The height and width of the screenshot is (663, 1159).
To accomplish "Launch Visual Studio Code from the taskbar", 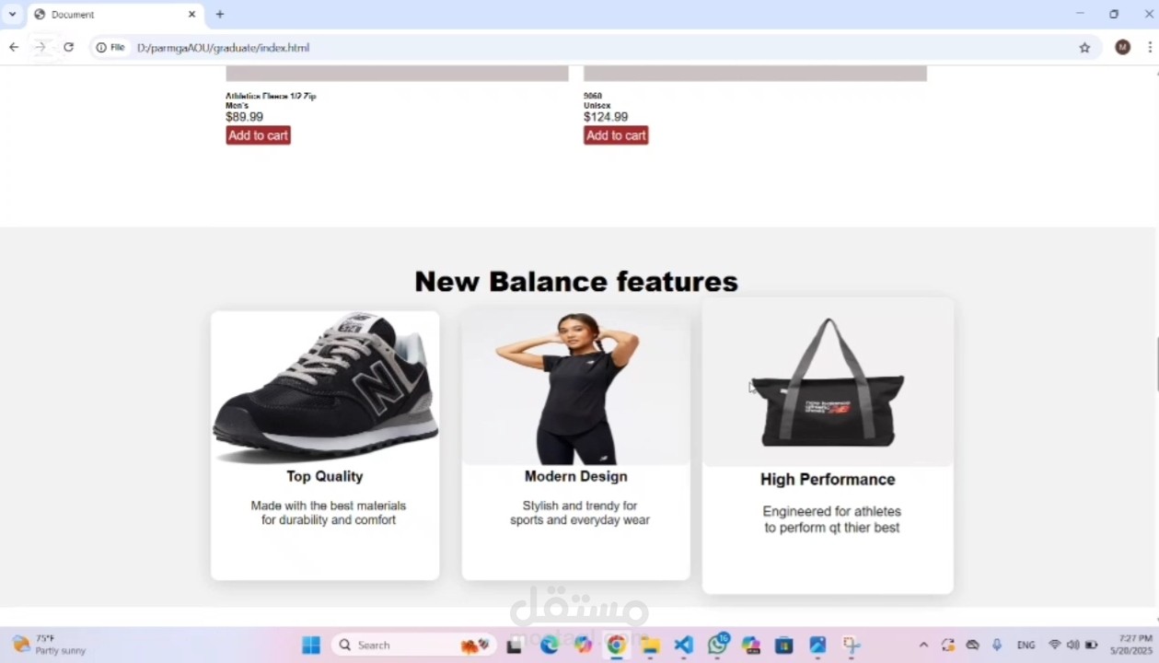I will tap(683, 645).
